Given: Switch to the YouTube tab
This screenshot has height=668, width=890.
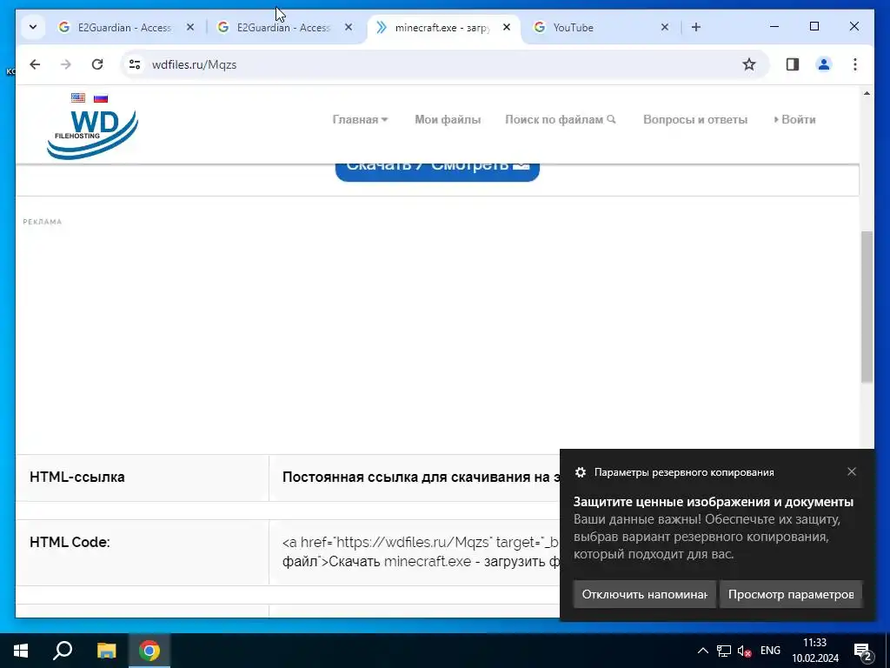Looking at the screenshot, I should 599,27.
